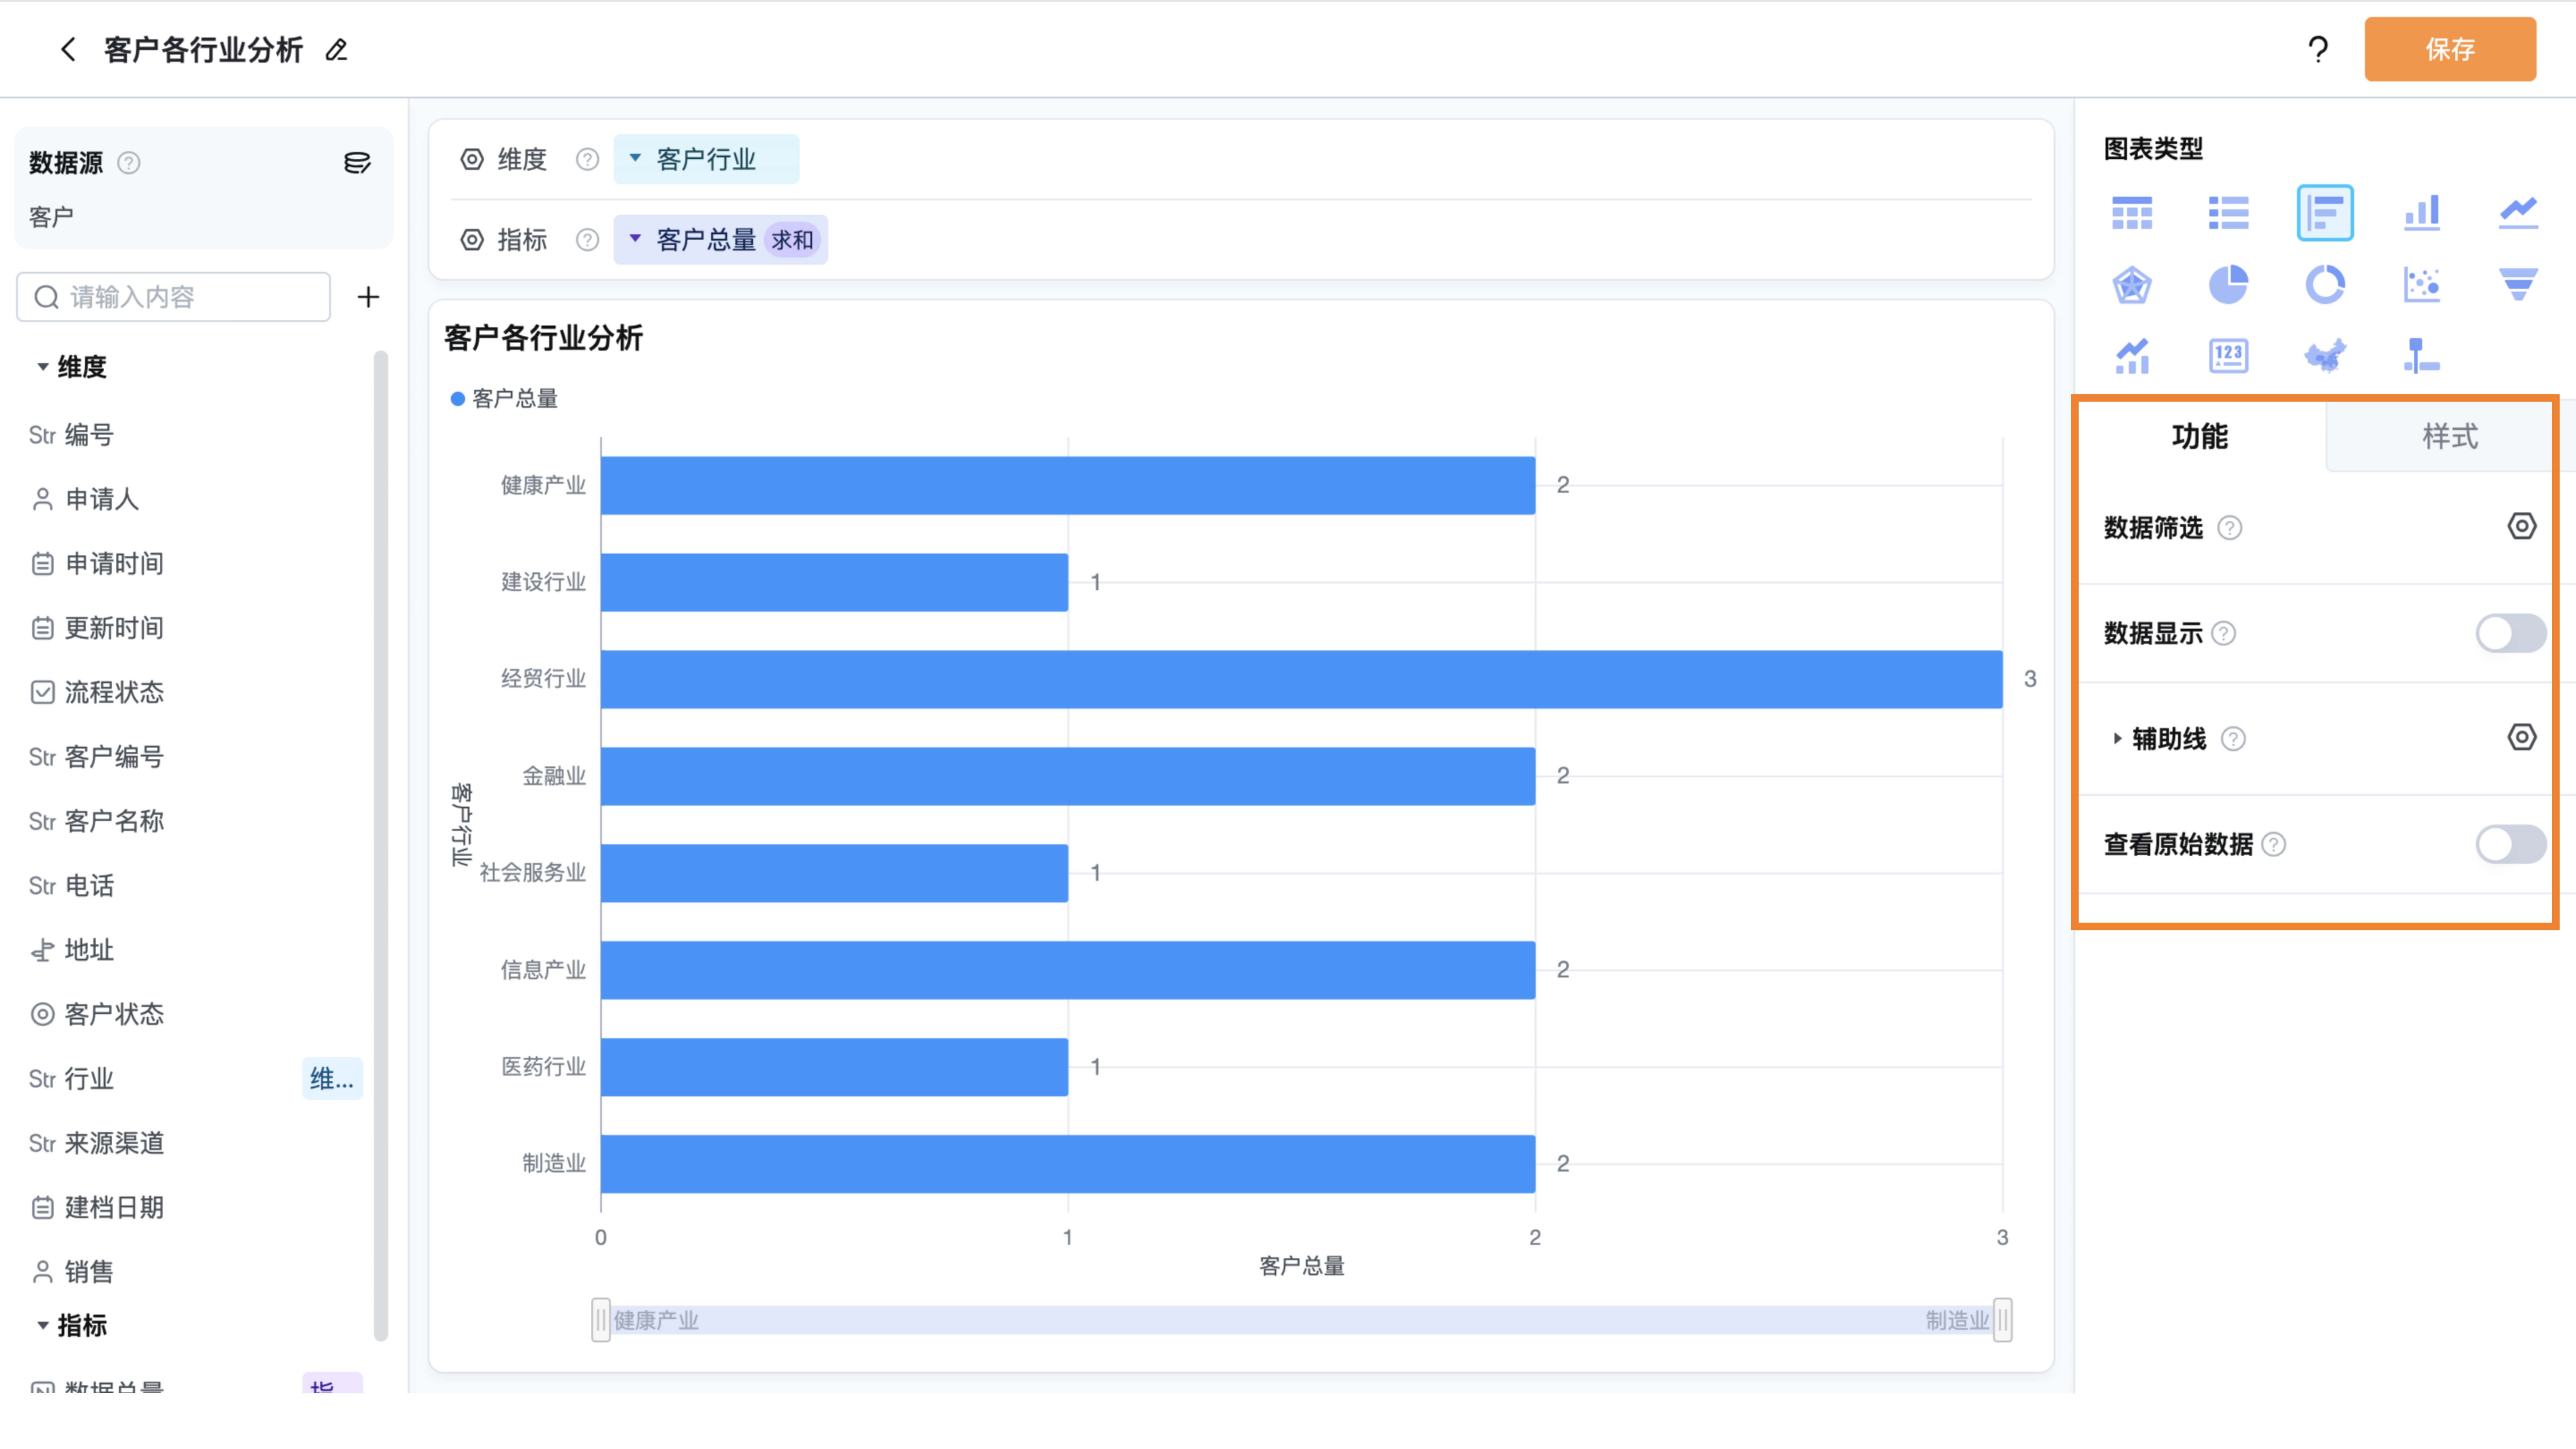The height and width of the screenshot is (1449, 2576).
Task: Click the hexagon settings icon left of 指标 row
Action: click(472, 240)
